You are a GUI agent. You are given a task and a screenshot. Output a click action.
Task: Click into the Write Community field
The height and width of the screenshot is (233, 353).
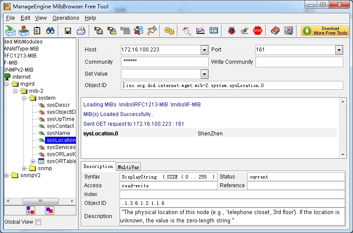coord(299,62)
